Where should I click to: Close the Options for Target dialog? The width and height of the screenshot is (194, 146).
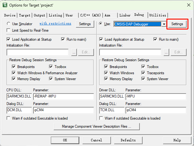pyautogui.click(x=188, y=5)
